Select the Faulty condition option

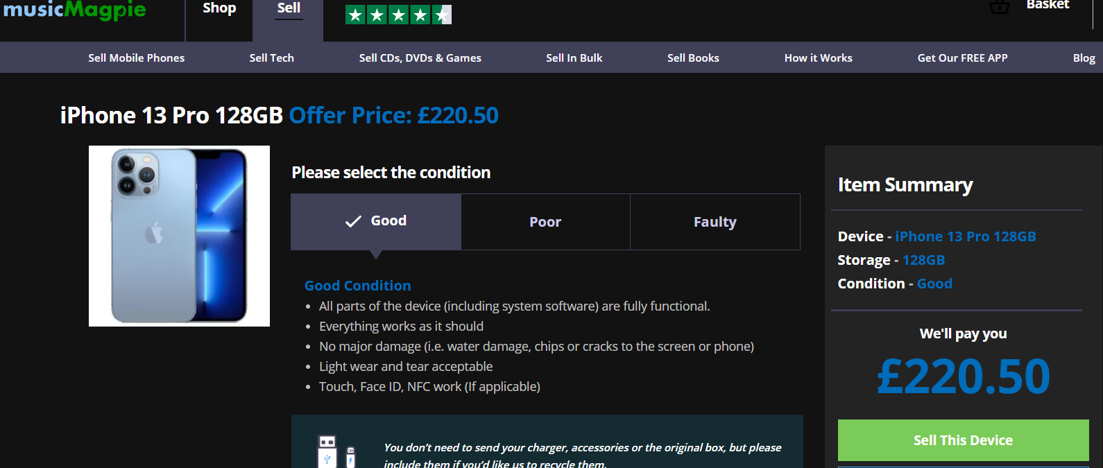715,222
